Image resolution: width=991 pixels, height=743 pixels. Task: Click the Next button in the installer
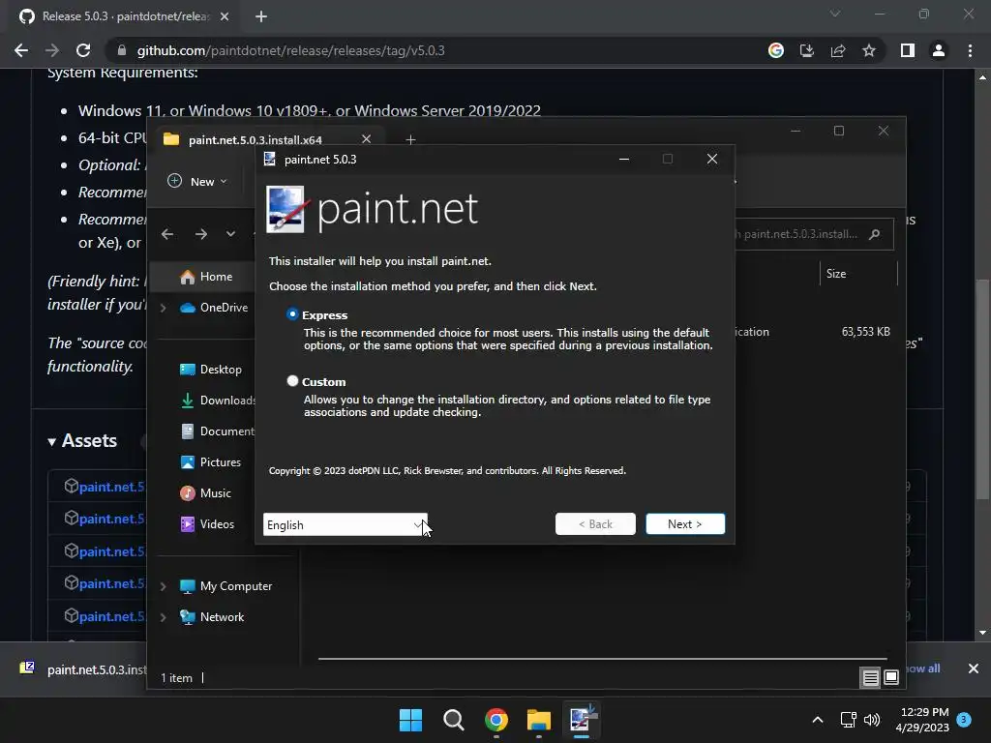pyautogui.click(x=685, y=523)
